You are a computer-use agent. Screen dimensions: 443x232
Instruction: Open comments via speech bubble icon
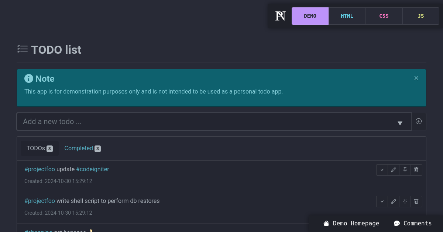396,223
